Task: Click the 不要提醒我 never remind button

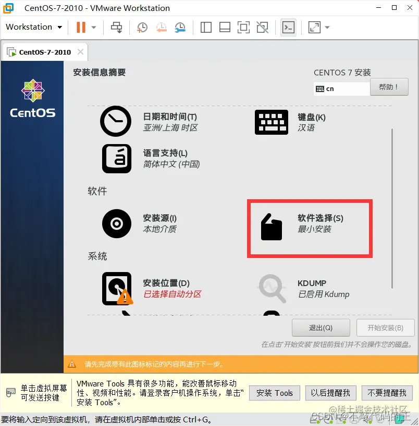Action: 387,393
